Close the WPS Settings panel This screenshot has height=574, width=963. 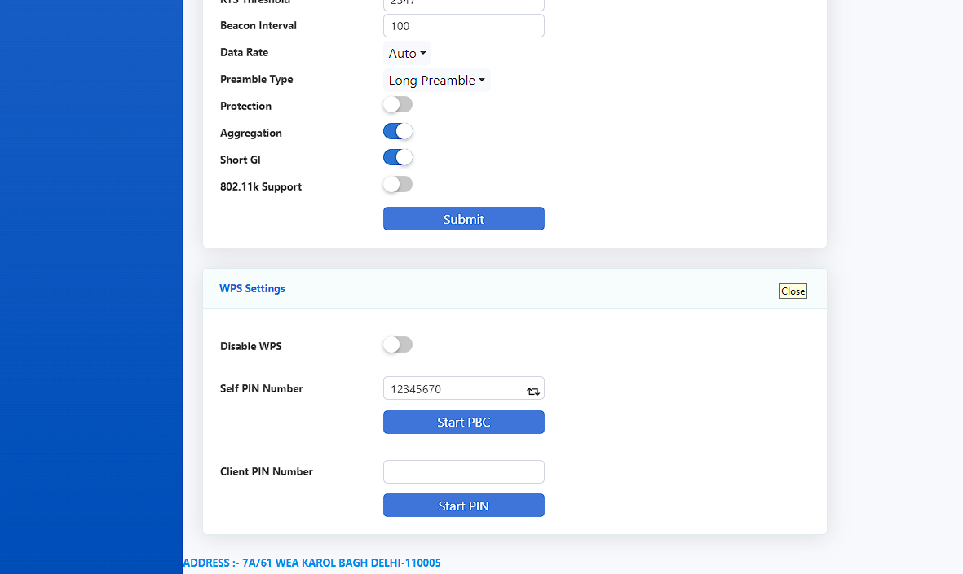tap(793, 291)
